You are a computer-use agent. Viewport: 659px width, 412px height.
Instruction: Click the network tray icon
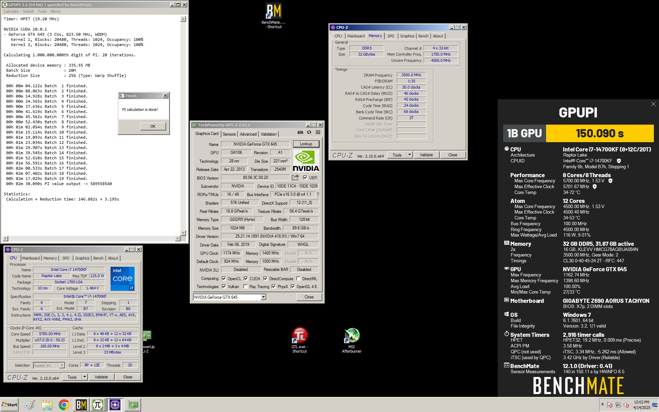[618, 405]
